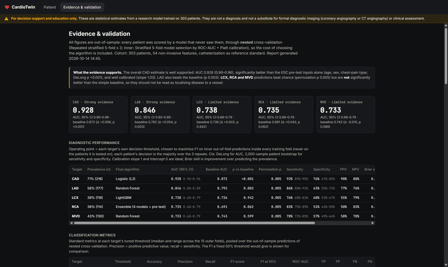Click the Final algorithm column header
This screenshot has height=267, width=448.
[127, 170]
